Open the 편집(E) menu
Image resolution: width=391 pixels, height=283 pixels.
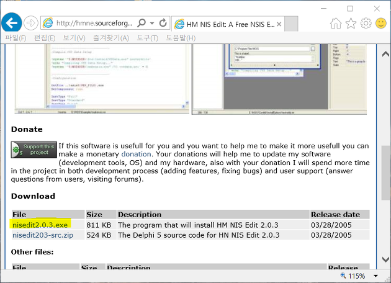click(45, 38)
